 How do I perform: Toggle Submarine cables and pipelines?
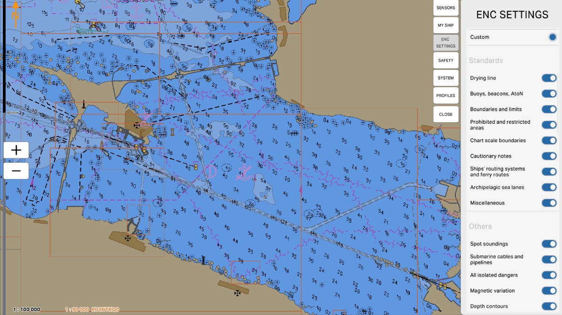(x=549, y=259)
